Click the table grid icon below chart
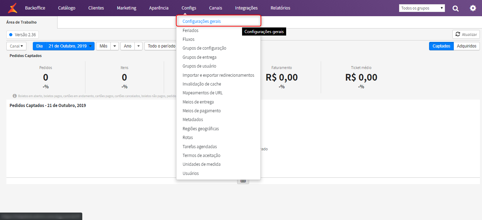482x220 pixels. pyautogui.click(x=243, y=181)
